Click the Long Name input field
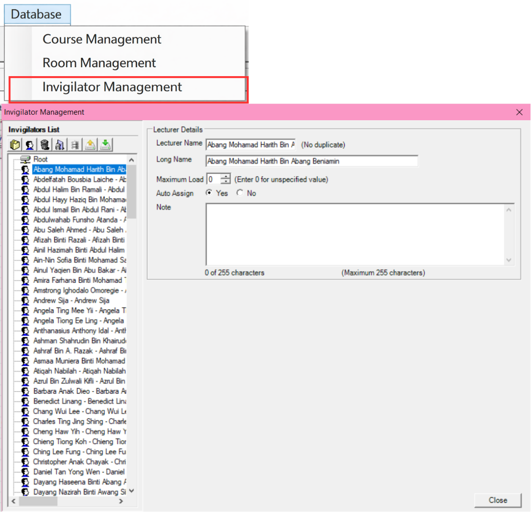 click(x=311, y=161)
